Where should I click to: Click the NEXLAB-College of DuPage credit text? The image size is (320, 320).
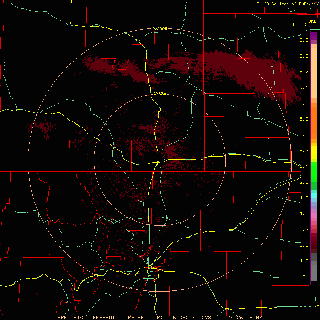click(x=284, y=4)
